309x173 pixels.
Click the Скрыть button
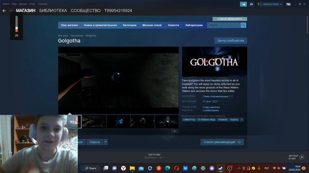(95, 142)
